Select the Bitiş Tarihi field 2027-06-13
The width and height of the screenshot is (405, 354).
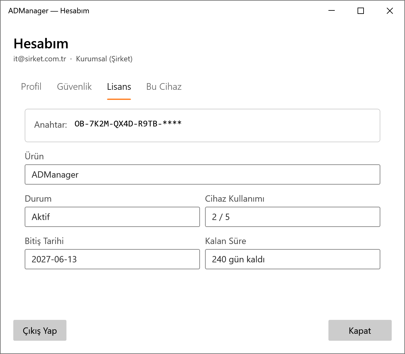112,259
